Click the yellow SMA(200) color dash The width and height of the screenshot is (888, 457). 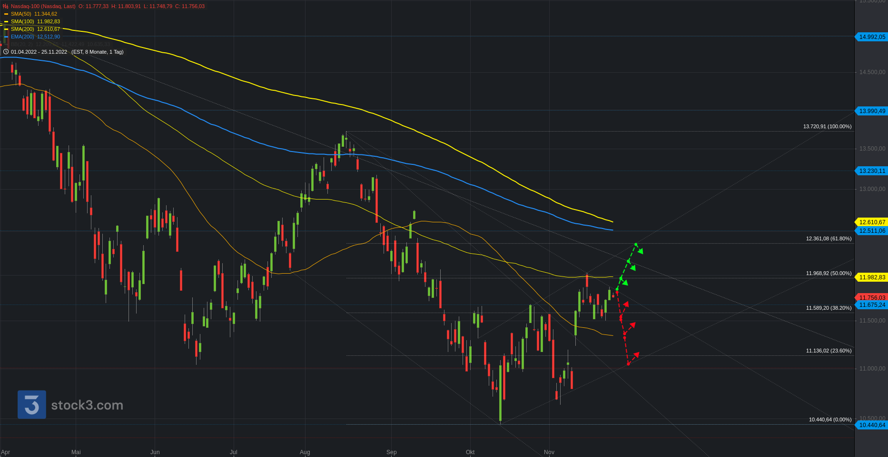pos(6,29)
